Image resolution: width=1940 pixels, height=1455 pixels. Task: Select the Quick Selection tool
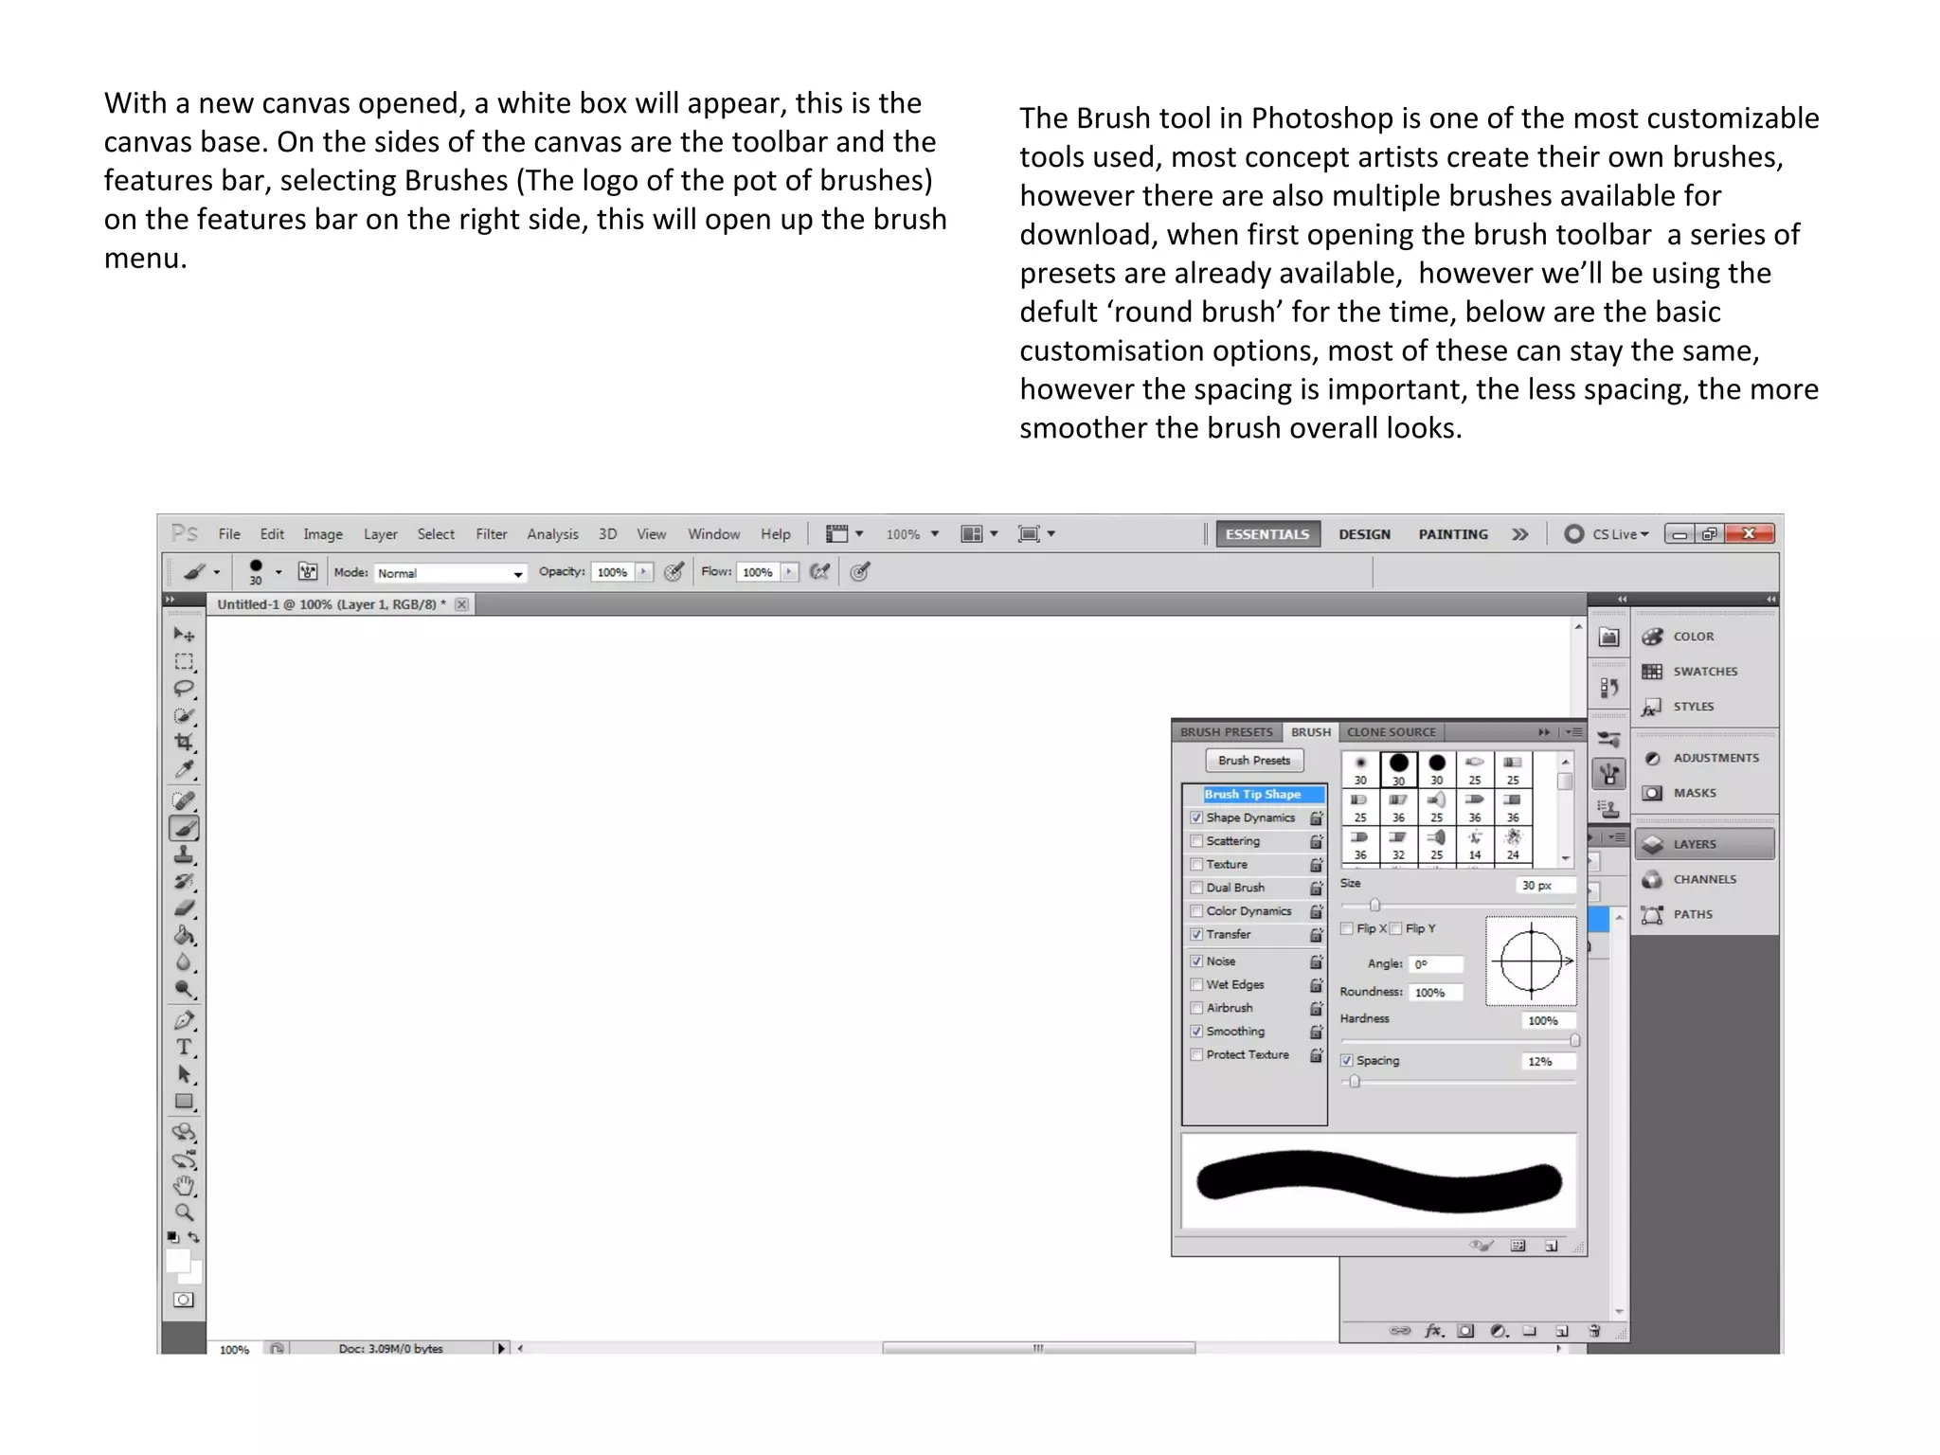coord(184,716)
